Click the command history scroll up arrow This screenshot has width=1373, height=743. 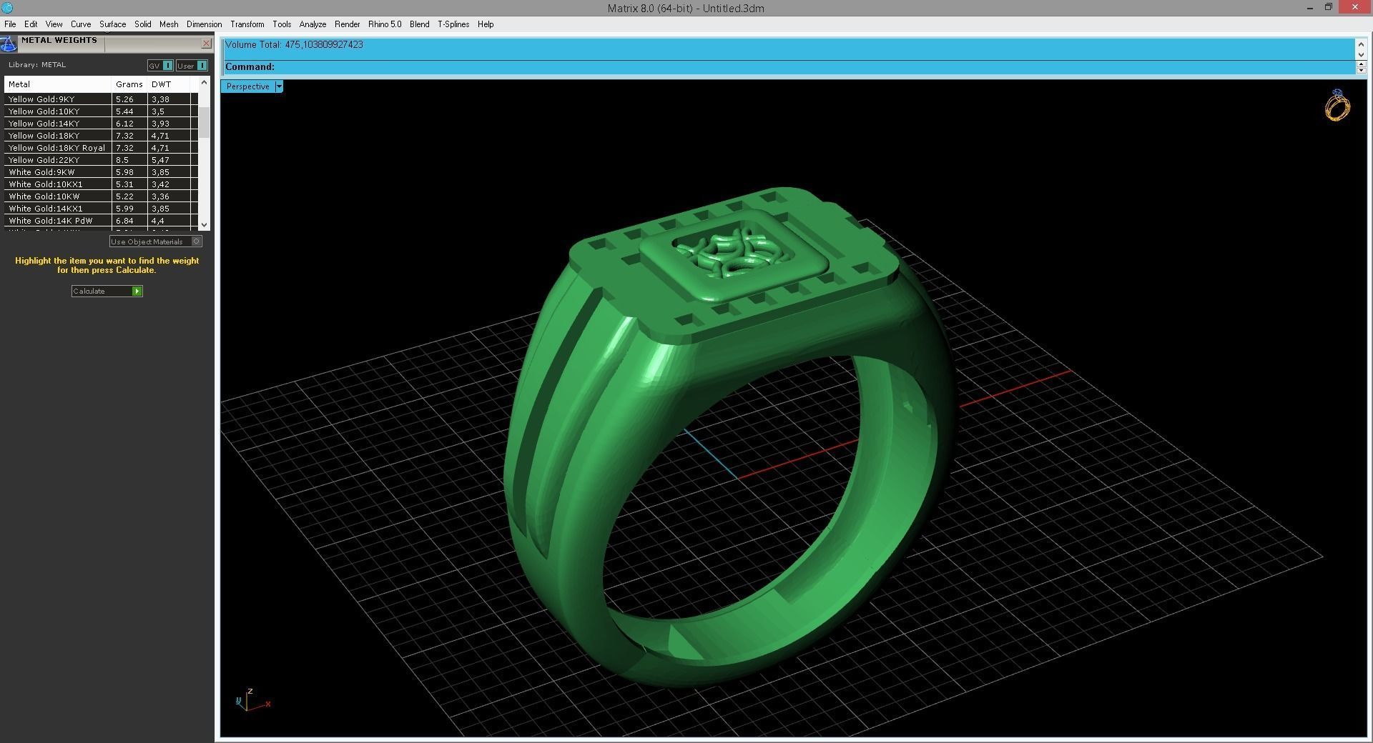1361,44
